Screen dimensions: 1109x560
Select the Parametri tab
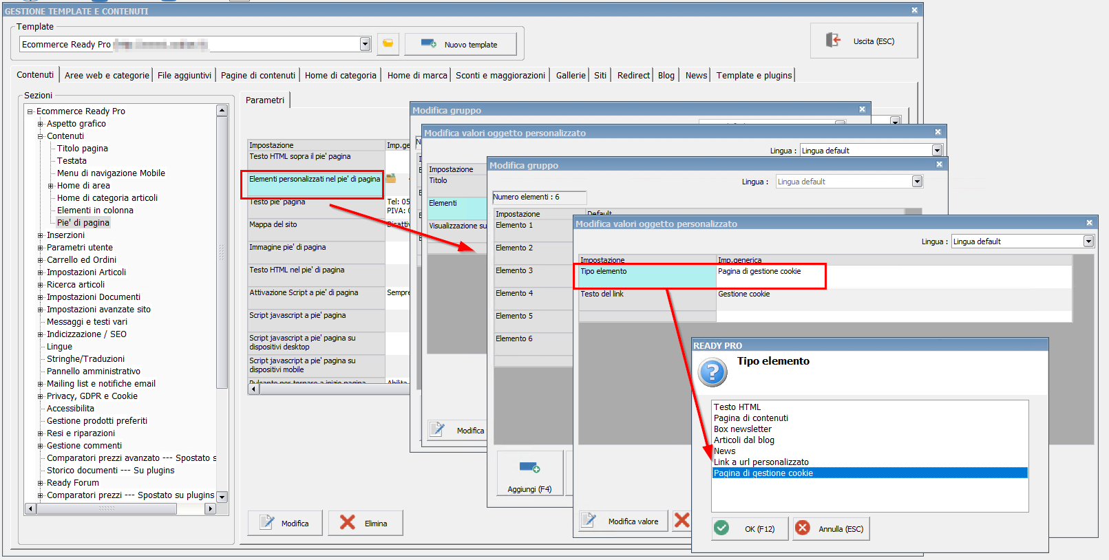[265, 100]
